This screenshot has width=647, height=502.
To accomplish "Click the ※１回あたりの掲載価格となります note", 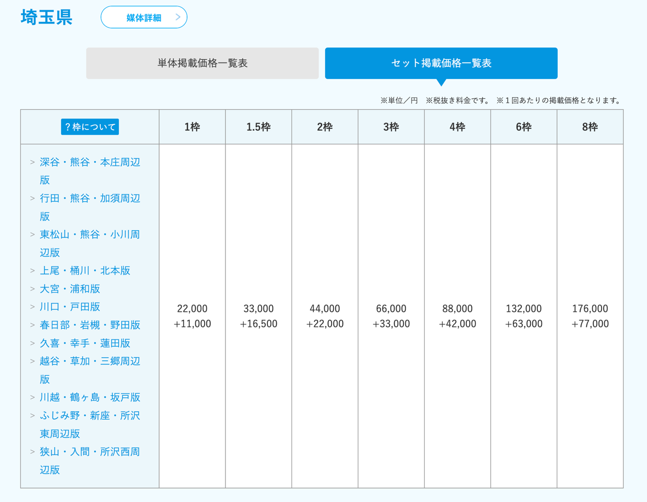I will (x=559, y=100).
